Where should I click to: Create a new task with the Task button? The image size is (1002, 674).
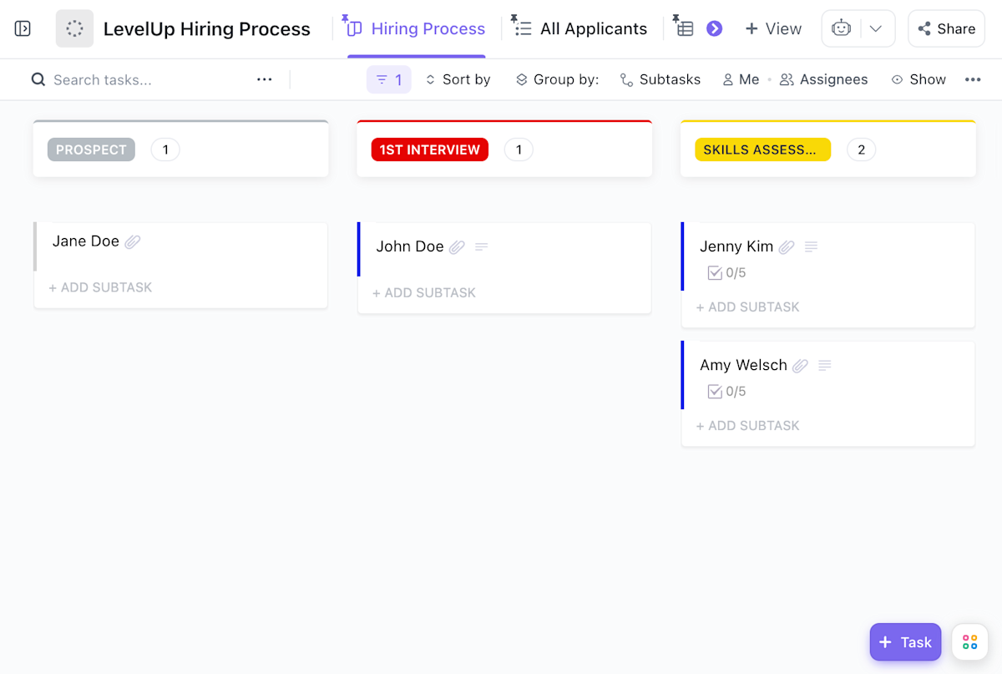coord(905,642)
